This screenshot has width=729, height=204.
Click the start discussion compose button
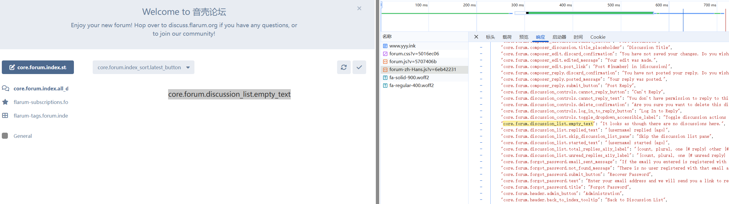(38, 67)
